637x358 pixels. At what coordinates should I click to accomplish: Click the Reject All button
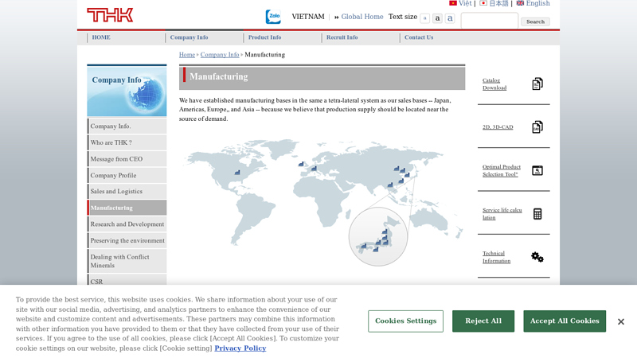(483, 321)
